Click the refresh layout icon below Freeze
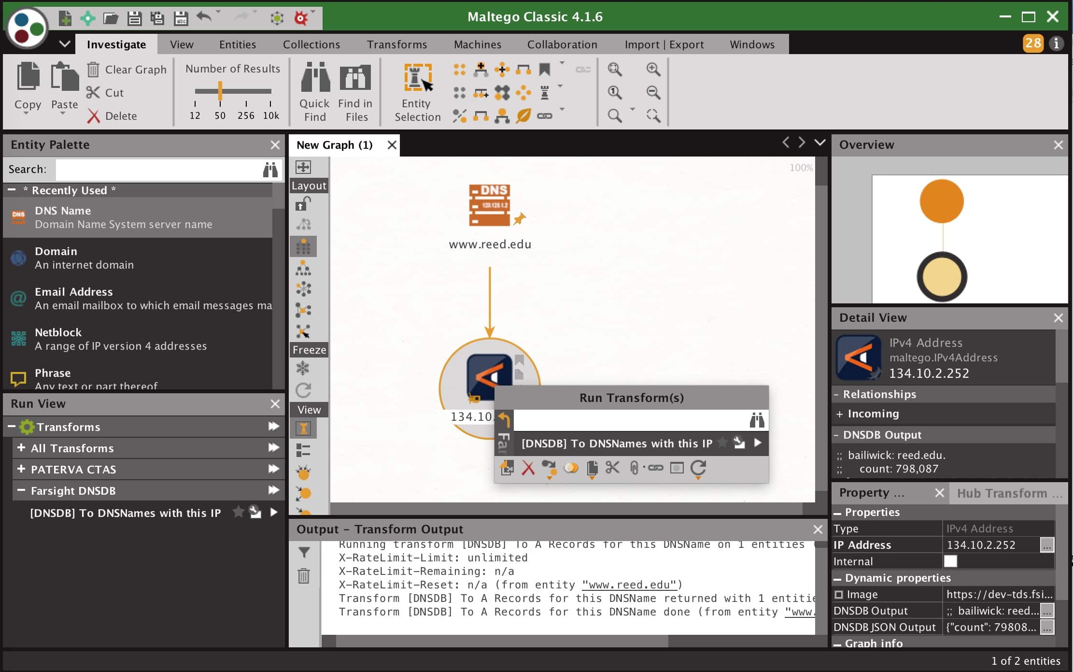Viewport: 1073px width, 672px height. tap(303, 390)
